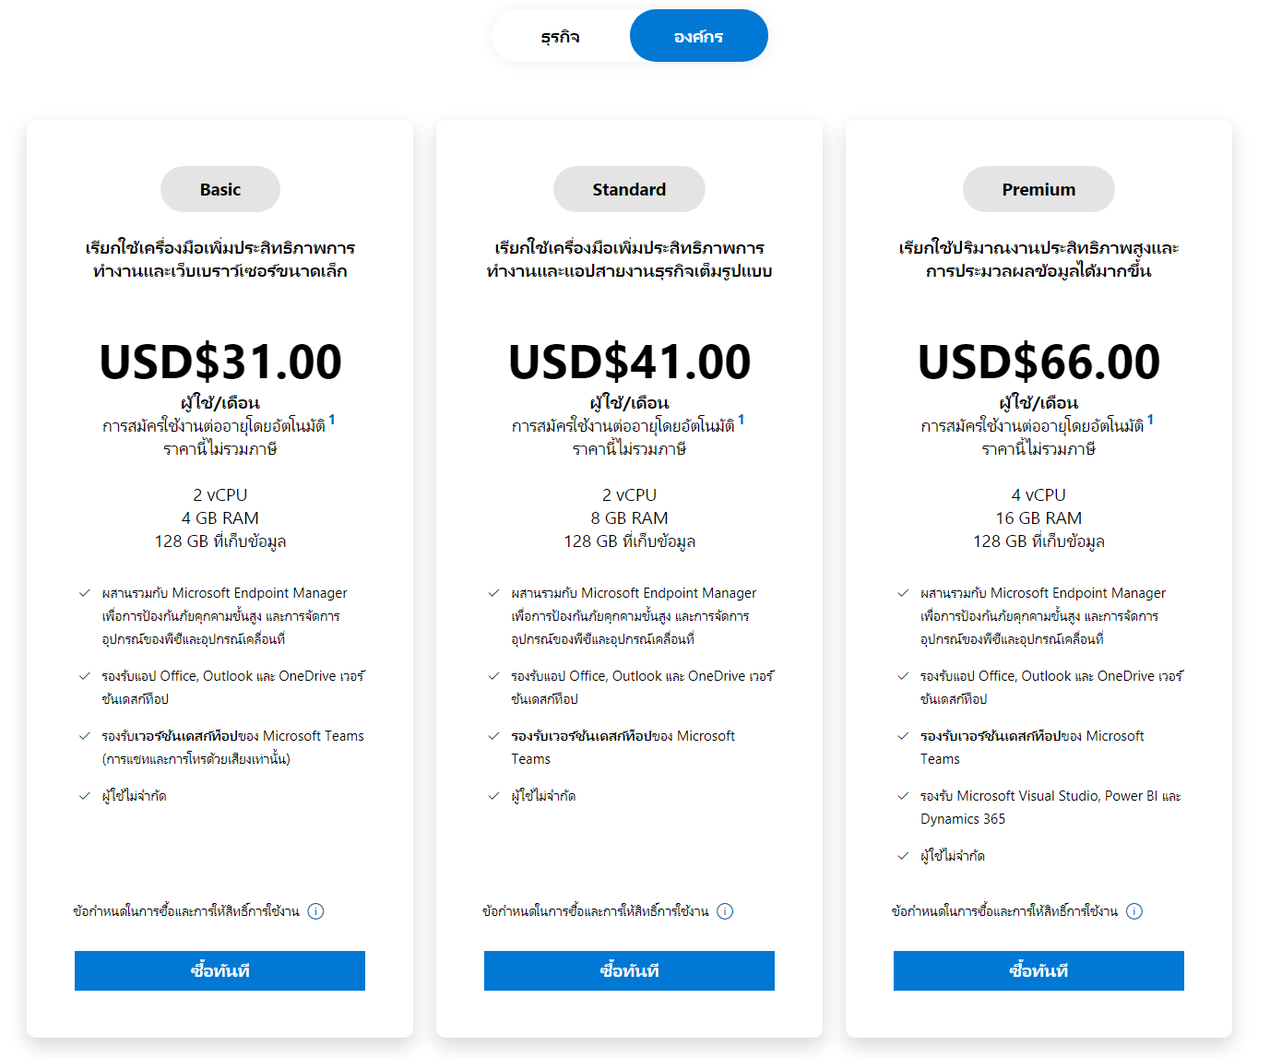Select the องค์กร (Enterprise) tab
Image resolution: width=1270 pixels, height=1058 pixels.
pos(698,37)
